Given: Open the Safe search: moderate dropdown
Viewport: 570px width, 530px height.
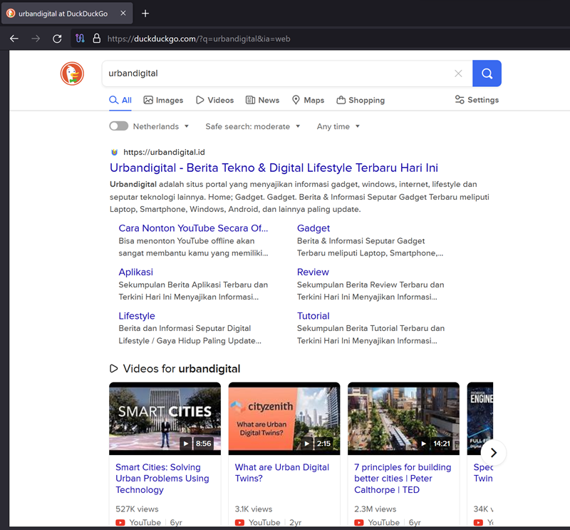Looking at the screenshot, I should (x=253, y=126).
